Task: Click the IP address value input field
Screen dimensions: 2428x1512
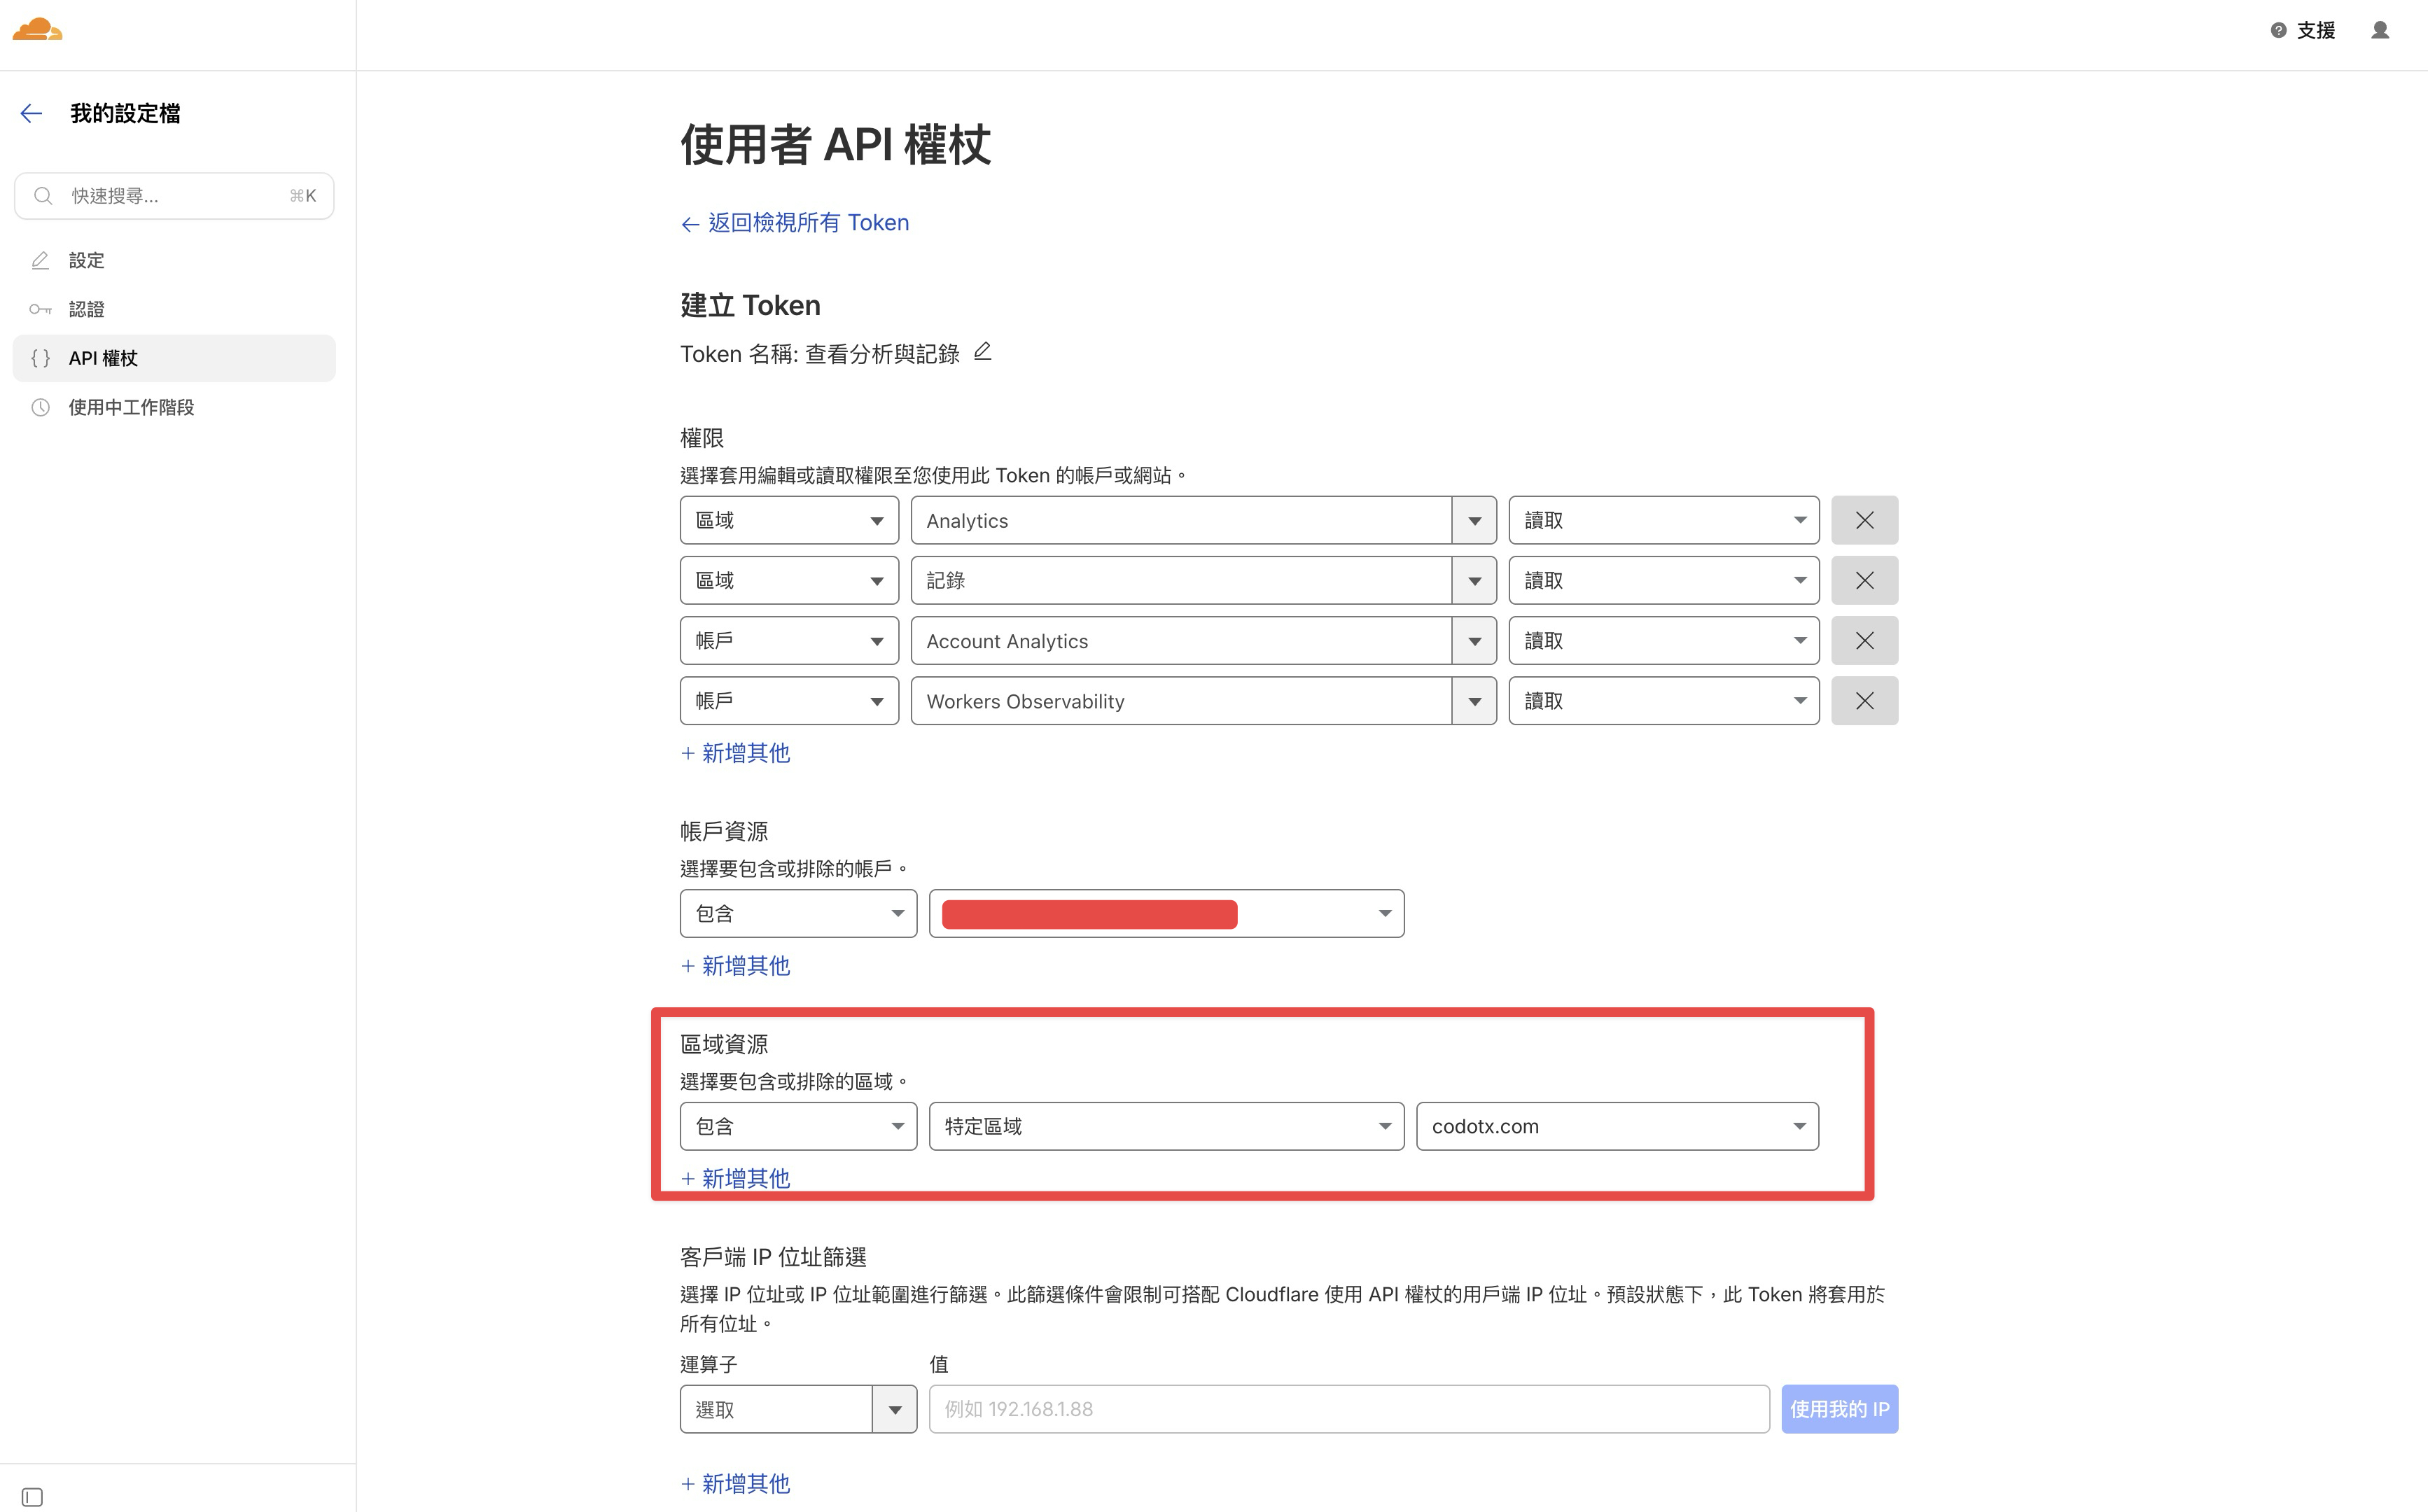Action: [1349, 1408]
